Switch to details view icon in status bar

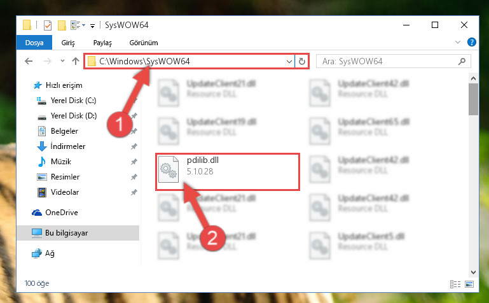coord(455,284)
